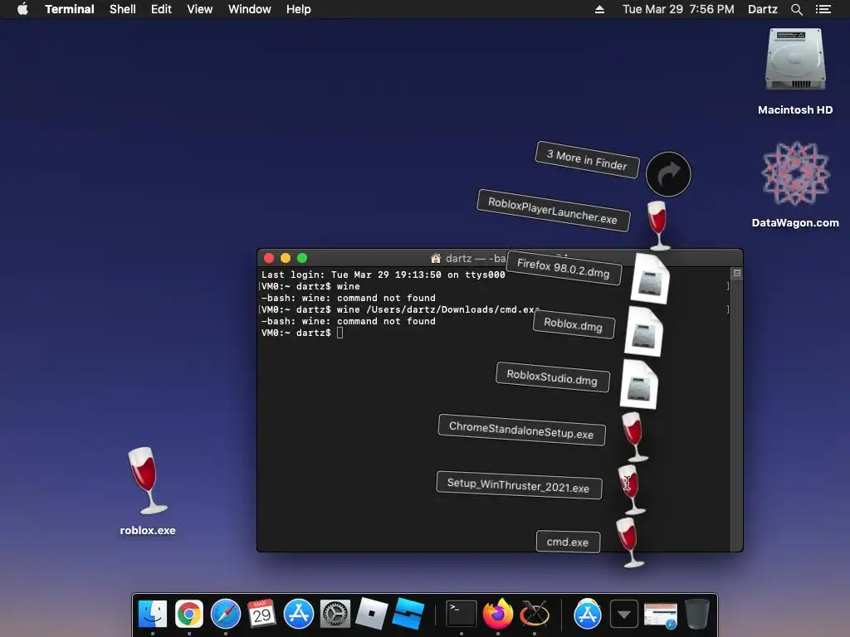This screenshot has width=850, height=637.
Task: Open the Shell menu
Action: click(x=123, y=9)
